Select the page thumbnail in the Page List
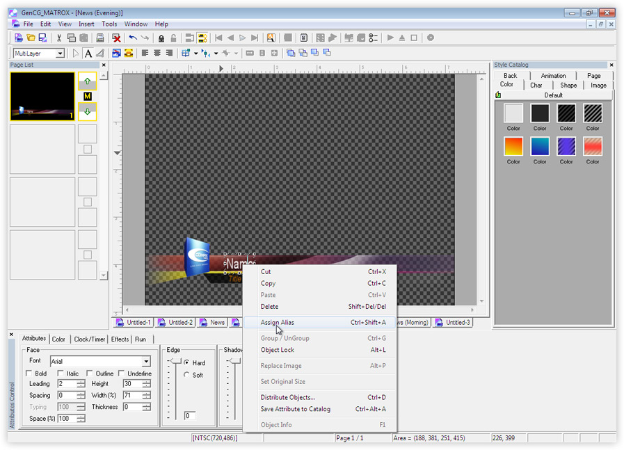This screenshot has width=624, height=450. coord(42,96)
